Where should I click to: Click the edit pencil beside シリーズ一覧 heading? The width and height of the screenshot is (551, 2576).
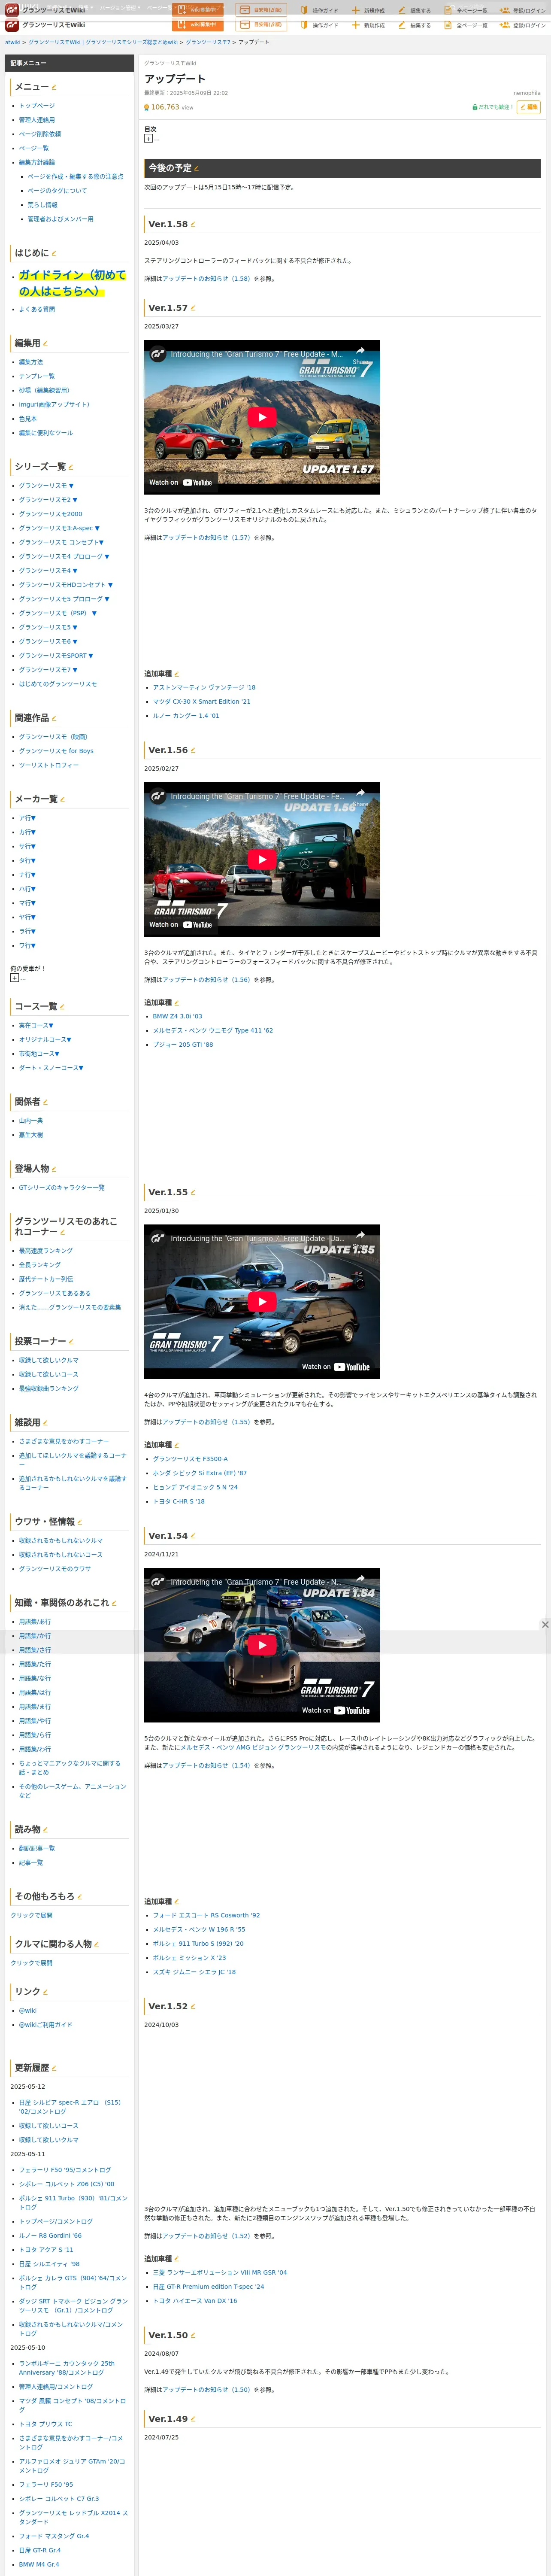point(70,467)
